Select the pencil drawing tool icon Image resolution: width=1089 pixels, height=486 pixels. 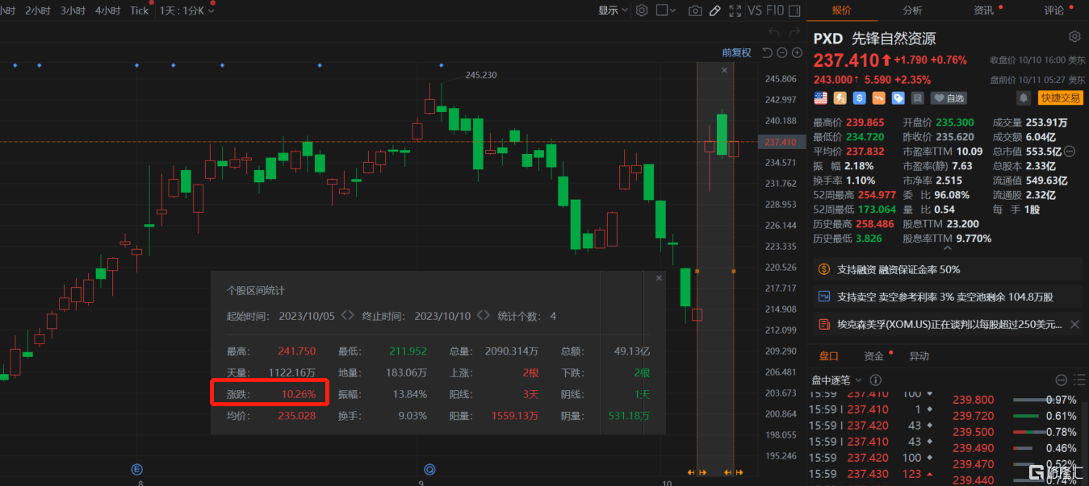714,10
